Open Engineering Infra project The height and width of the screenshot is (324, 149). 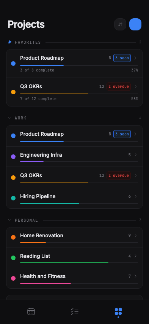(74, 157)
